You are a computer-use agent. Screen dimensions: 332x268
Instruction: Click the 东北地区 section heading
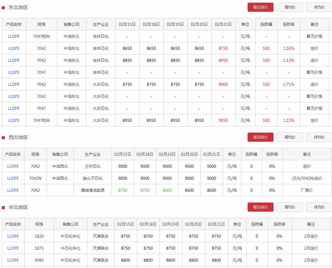[x=18, y=8]
